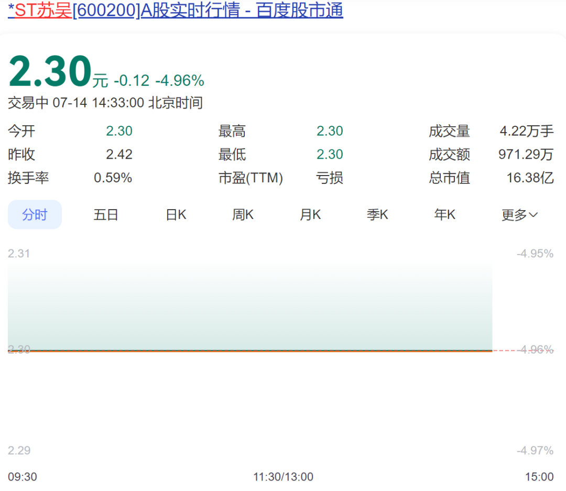566x491 pixels.
Task: Switch to the 五日 tab
Action: 106,215
